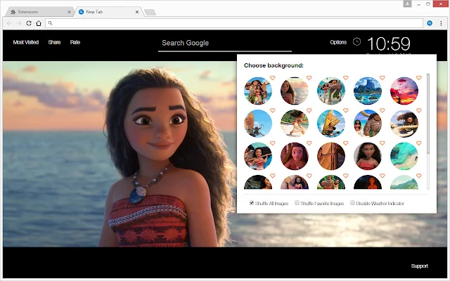Click the browser address bar
Viewport: 450px width, 281px height.
[234, 23]
